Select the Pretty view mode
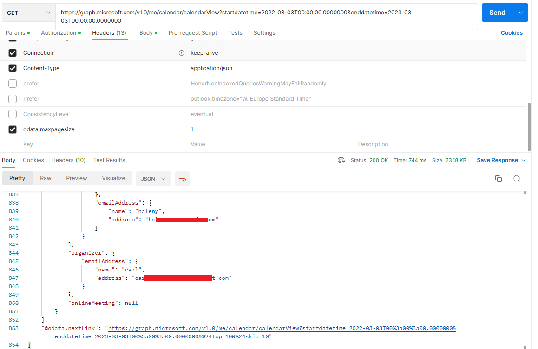 [17, 178]
